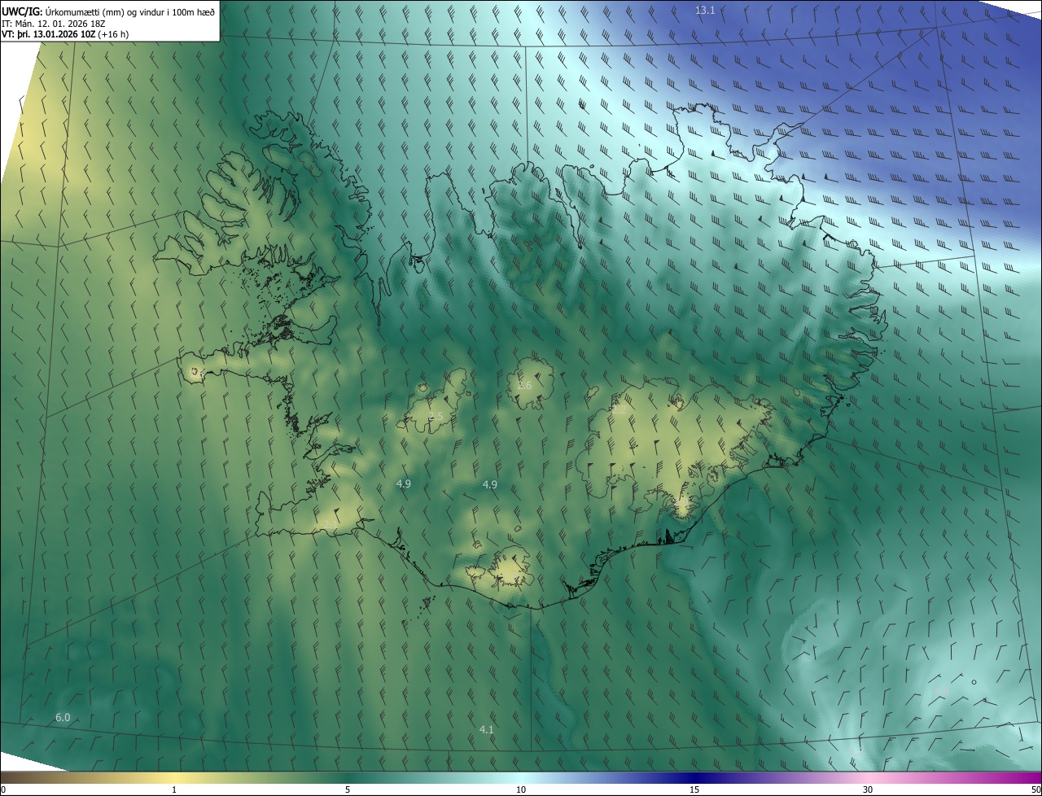Click the 50 label on the color scale
This screenshot has width=1042, height=796.
pyautogui.click(x=1035, y=789)
